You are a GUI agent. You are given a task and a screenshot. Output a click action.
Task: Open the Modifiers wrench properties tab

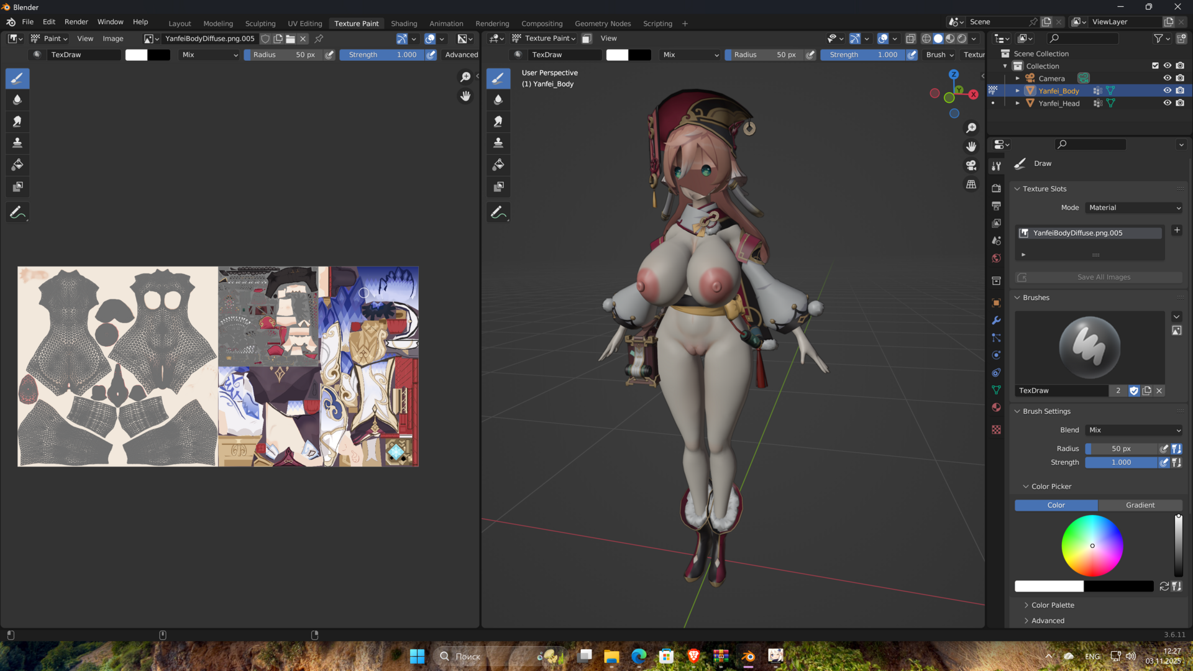pyautogui.click(x=996, y=321)
